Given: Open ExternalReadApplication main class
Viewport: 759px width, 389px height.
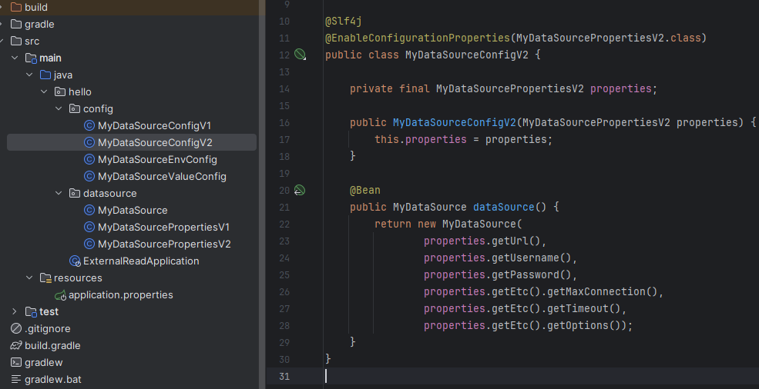Looking at the screenshot, I should 141,261.
